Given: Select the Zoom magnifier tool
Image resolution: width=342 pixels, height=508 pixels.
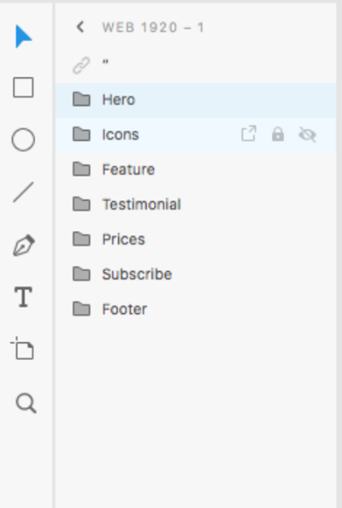Looking at the screenshot, I should 26,403.
